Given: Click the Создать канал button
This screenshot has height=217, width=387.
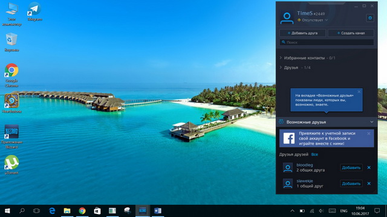Looking at the screenshot, I should pyautogui.click(x=351, y=33).
